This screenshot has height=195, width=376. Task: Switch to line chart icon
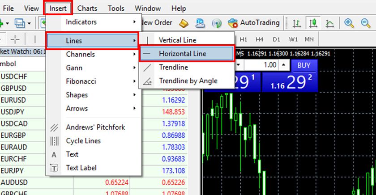click(330, 23)
